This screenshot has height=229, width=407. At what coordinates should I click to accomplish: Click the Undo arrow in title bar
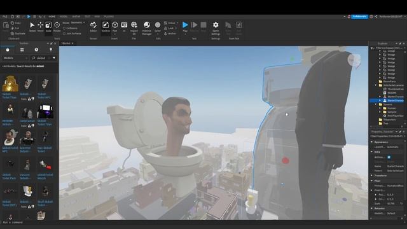[x=40, y=17]
